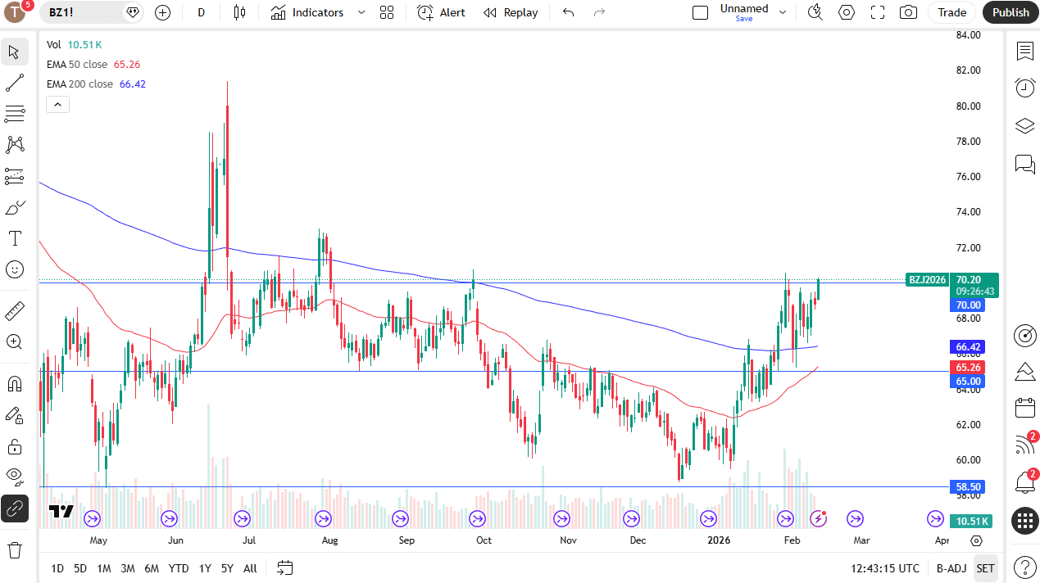Add symbol with plus compare button
This screenshot has height=583, width=1040.
pos(162,12)
